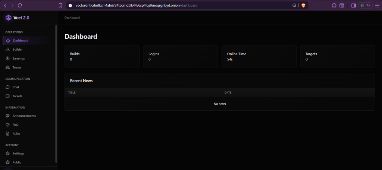Open the Chat communication page

16,87
